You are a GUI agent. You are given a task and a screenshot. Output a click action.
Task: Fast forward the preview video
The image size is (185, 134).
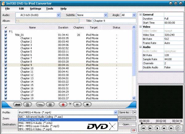coord(171,128)
